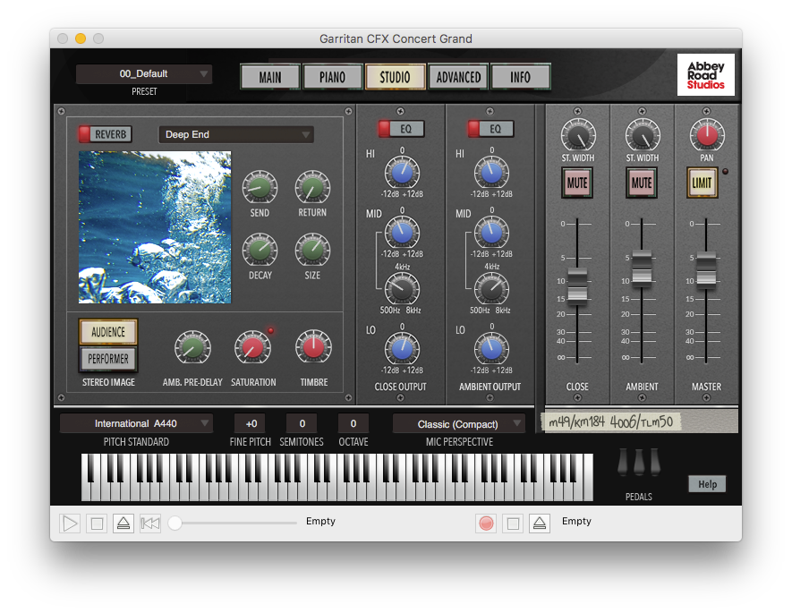The width and height of the screenshot is (792, 613).
Task: Click the eject button in the recorder section
Action: 540,524
